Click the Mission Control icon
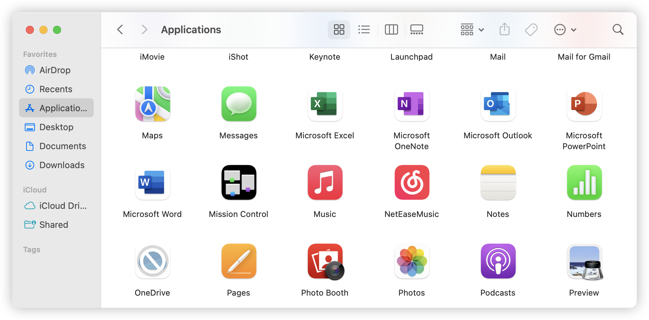This screenshot has height=320, width=649. click(239, 182)
